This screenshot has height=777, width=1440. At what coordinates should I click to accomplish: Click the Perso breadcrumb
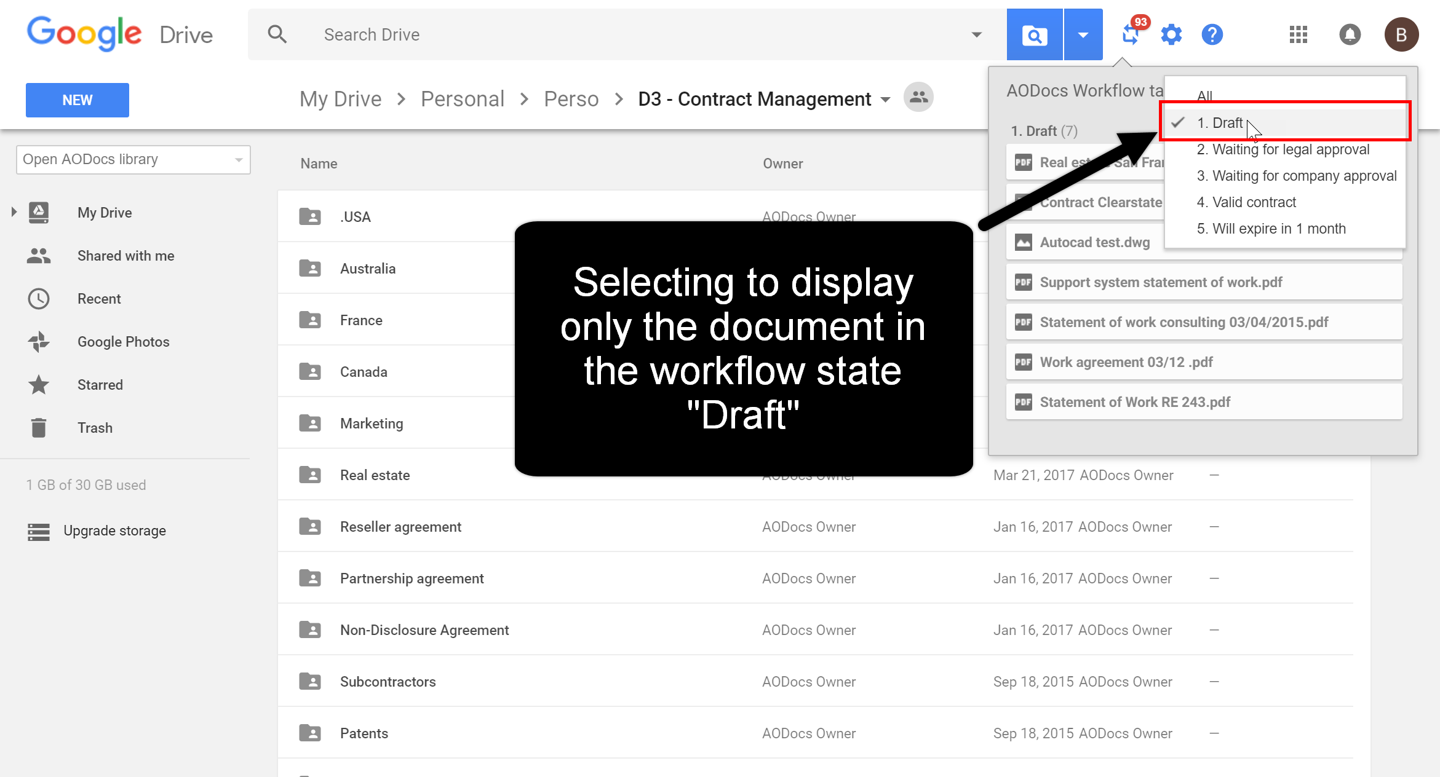(571, 99)
